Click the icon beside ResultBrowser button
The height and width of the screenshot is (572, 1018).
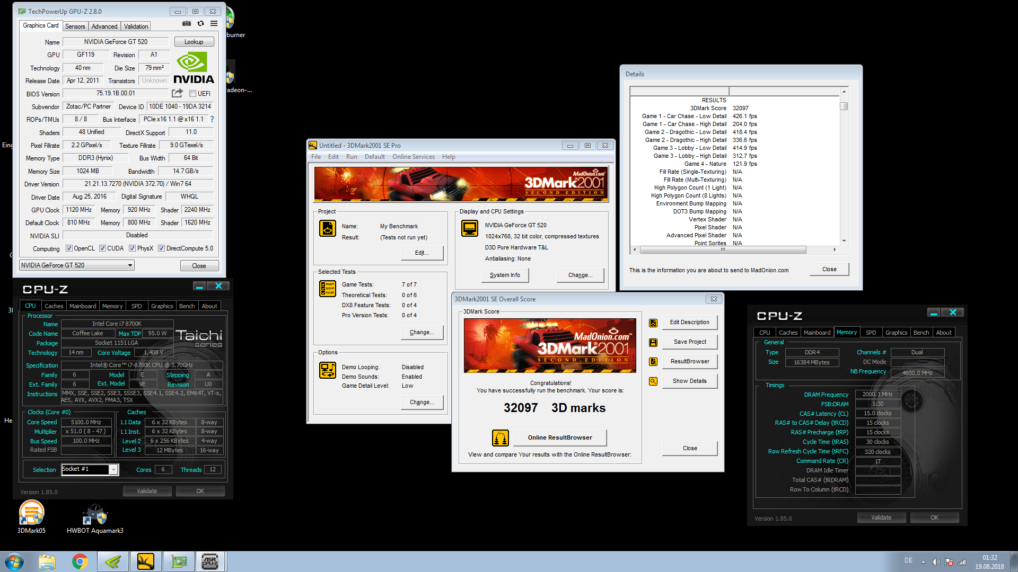point(653,362)
